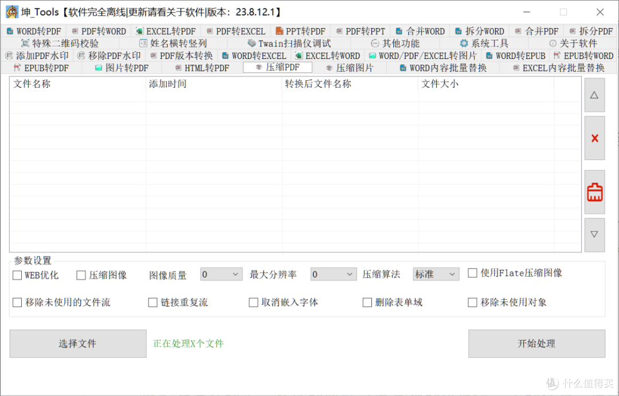Click the 文件大小 column header
The height and width of the screenshot is (396, 619).
[486, 84]
